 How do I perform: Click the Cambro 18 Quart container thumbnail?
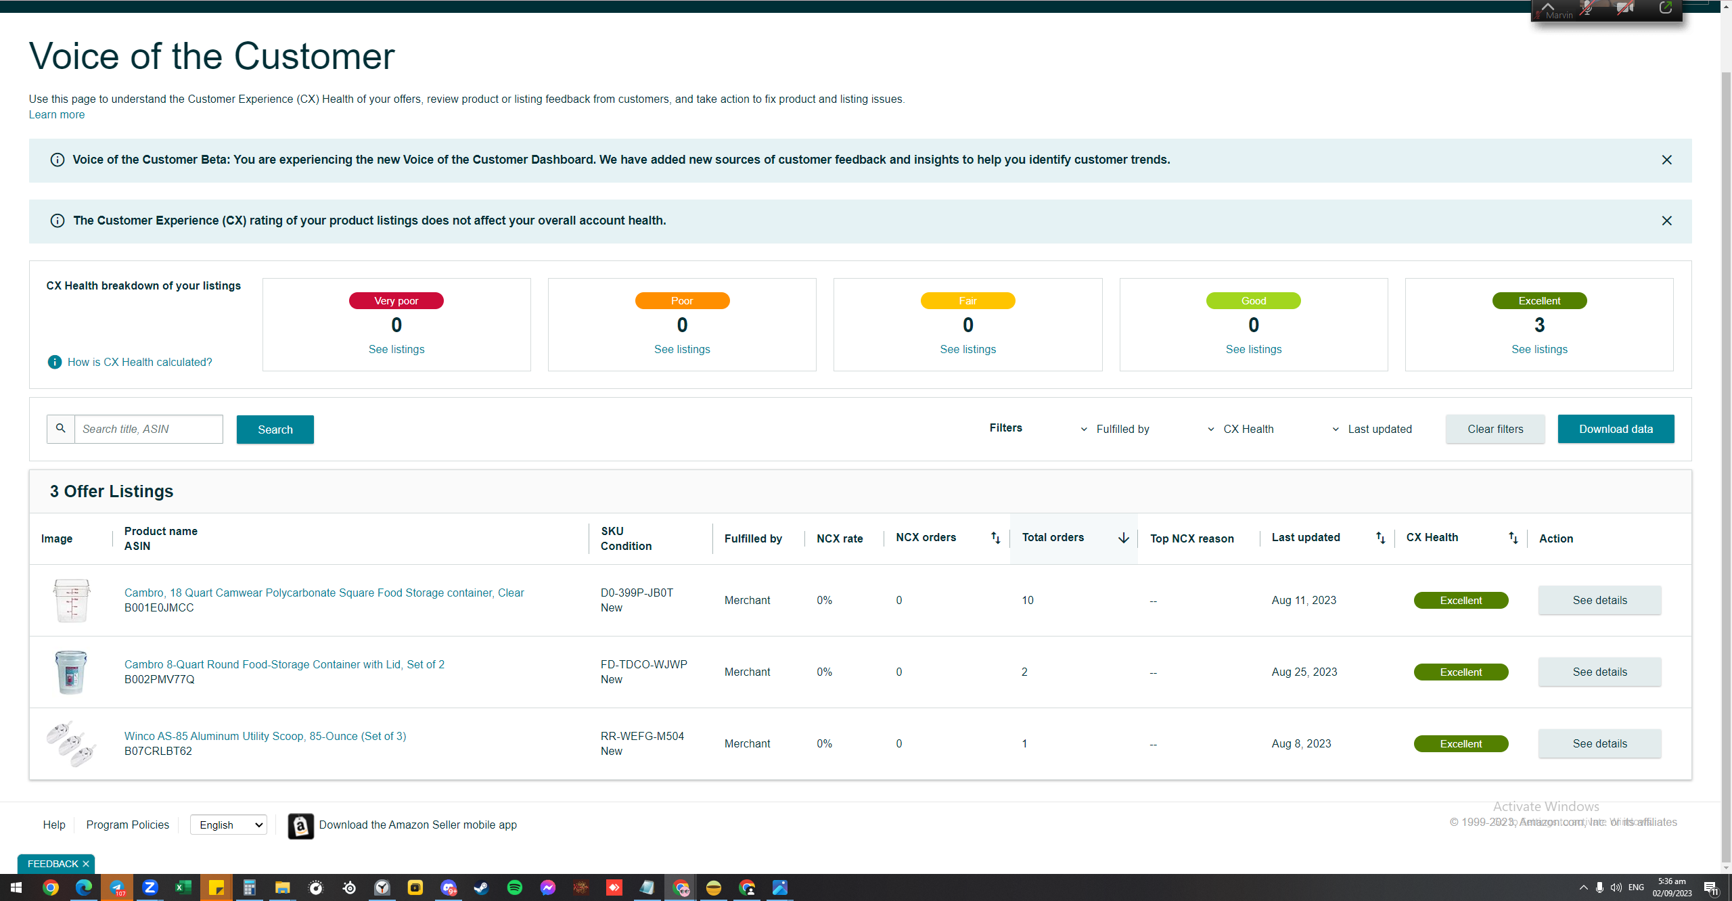tap(72, 600)
